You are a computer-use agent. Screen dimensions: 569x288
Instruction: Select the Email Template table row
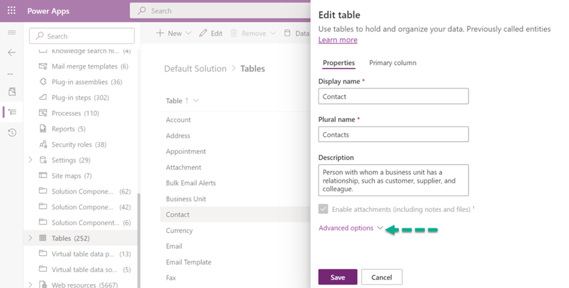click(235, 262)
